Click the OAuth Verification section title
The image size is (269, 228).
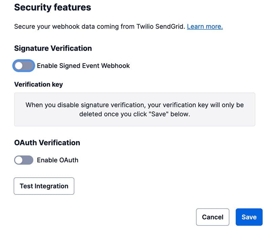(47, 143)
